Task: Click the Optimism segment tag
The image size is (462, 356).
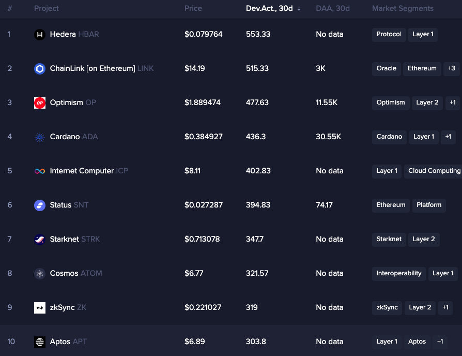Action: click(391, 103)
